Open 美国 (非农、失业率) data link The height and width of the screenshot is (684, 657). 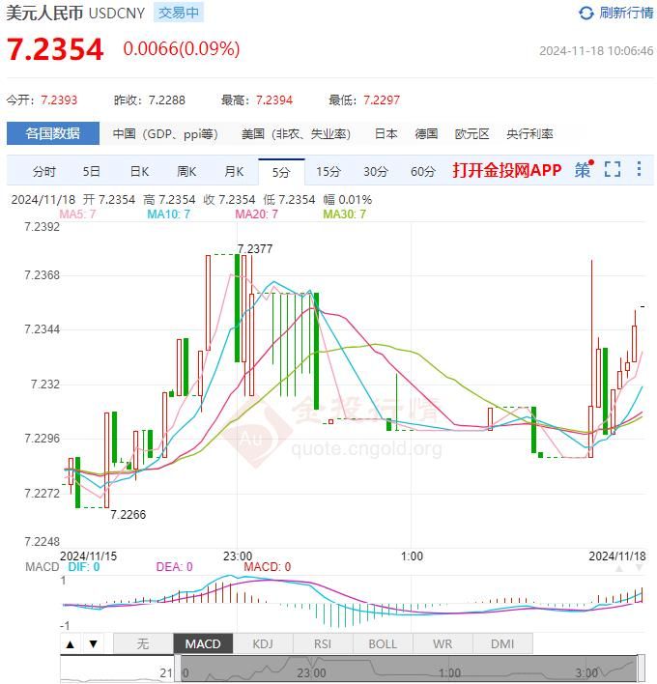click(297, 134)
